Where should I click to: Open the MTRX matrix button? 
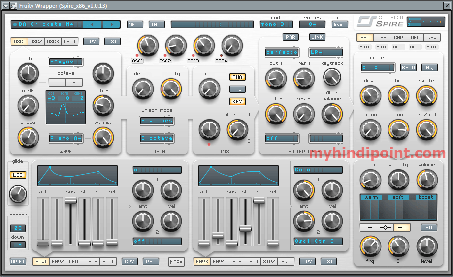(176, 262)
